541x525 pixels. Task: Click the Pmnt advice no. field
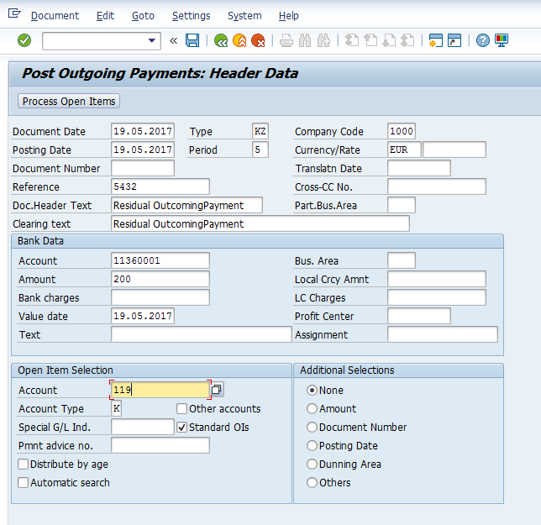[160, 446]
